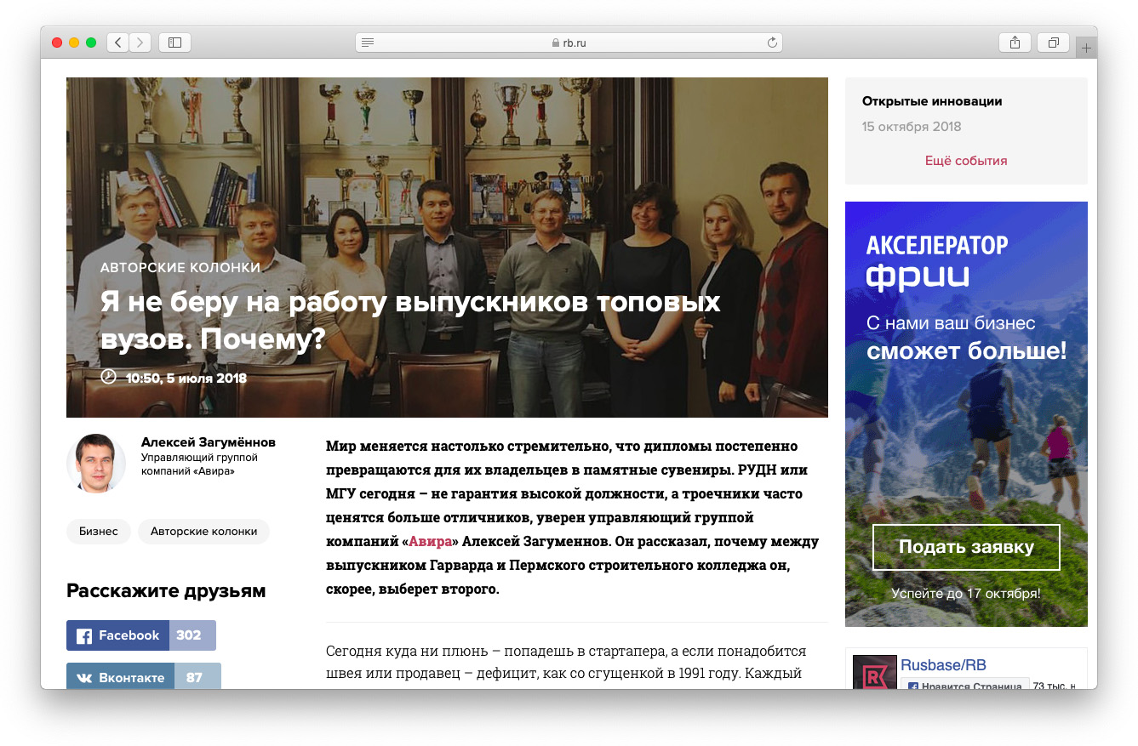Click the VK logo on Вконтакте button
Image resolution: width=1138 pixels, height=746 pixels.
[84, 679]
